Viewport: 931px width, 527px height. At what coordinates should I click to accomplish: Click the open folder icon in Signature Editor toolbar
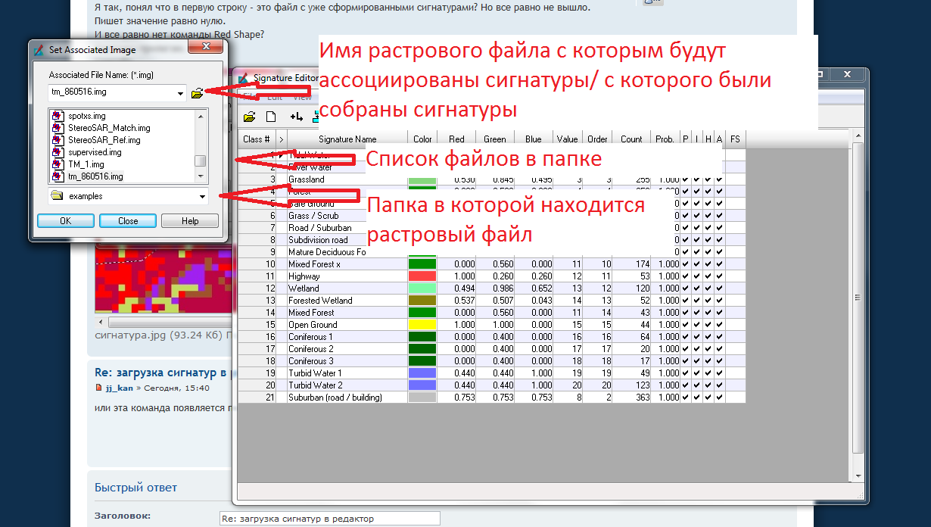pyautogui.click(x=249, y=117)
